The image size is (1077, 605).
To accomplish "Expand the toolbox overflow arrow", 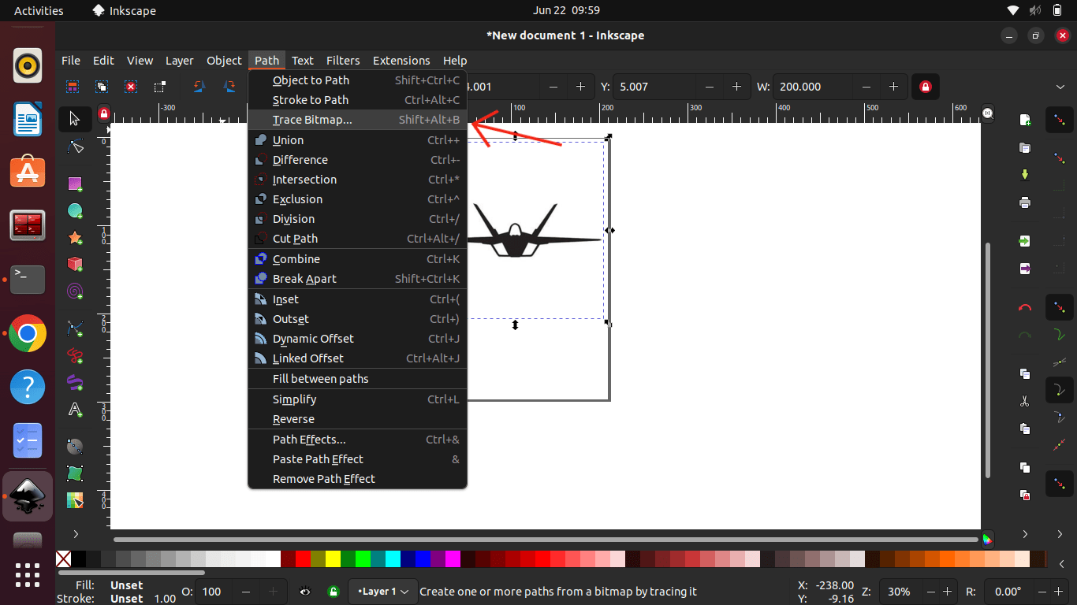I will [75, 534].
